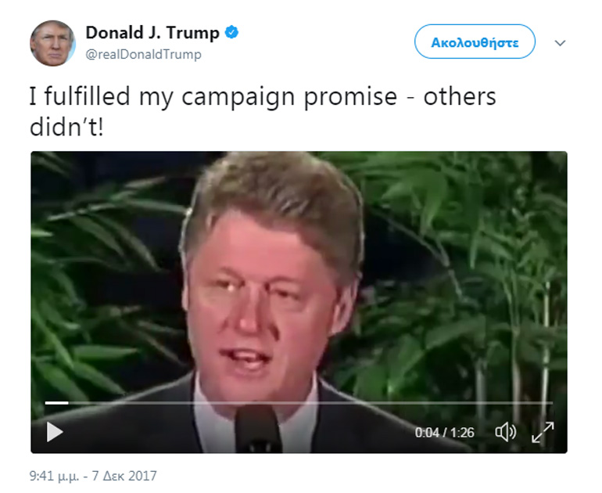Follow the account with the Ακολουθήστε button
602x493 pixels.
[x=475, y=41]
